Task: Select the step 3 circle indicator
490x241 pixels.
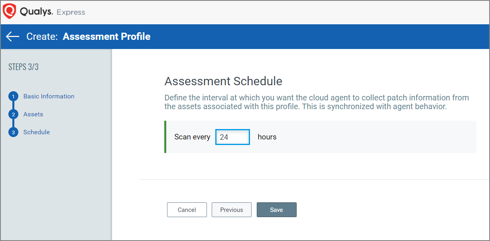Action: [x=14, y=132]
